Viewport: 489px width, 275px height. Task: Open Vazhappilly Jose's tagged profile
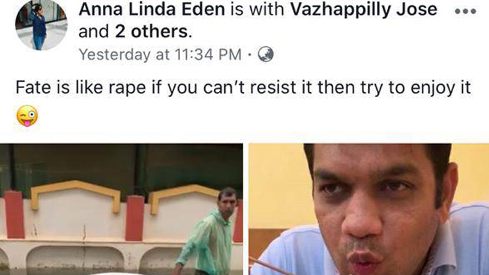point(364,10)
